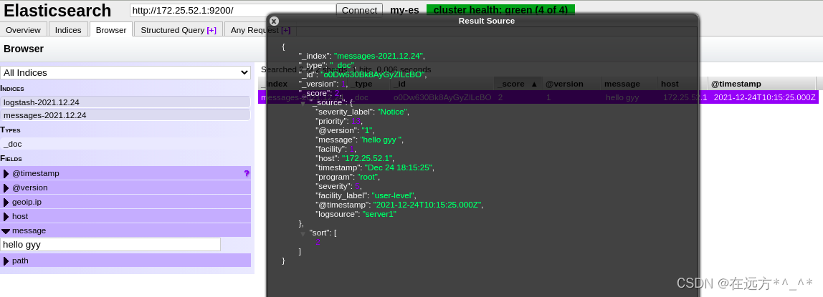Sort results by _score column
The height and width of the screenshot is (297, 823).
pyautogui.click(x=517, y=84)
